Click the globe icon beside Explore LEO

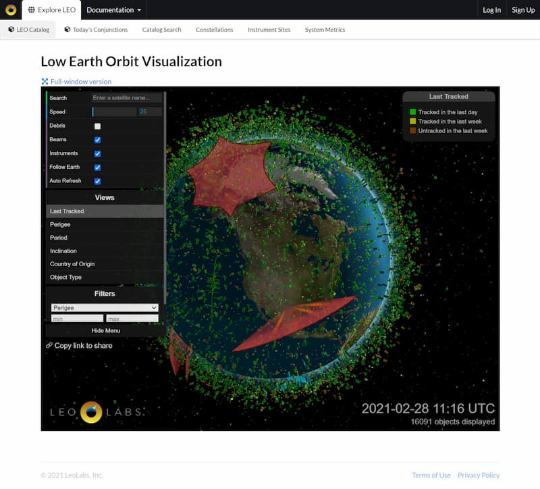(x=31, y=9)
